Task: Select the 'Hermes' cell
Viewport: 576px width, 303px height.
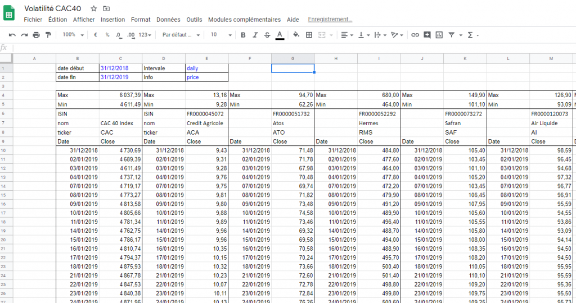Action: coord(379,123)
